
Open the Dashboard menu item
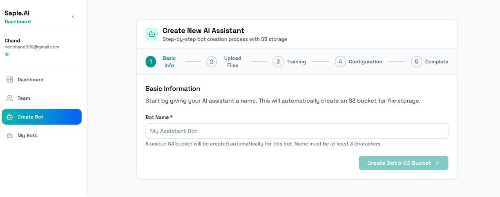coord(30,80)
